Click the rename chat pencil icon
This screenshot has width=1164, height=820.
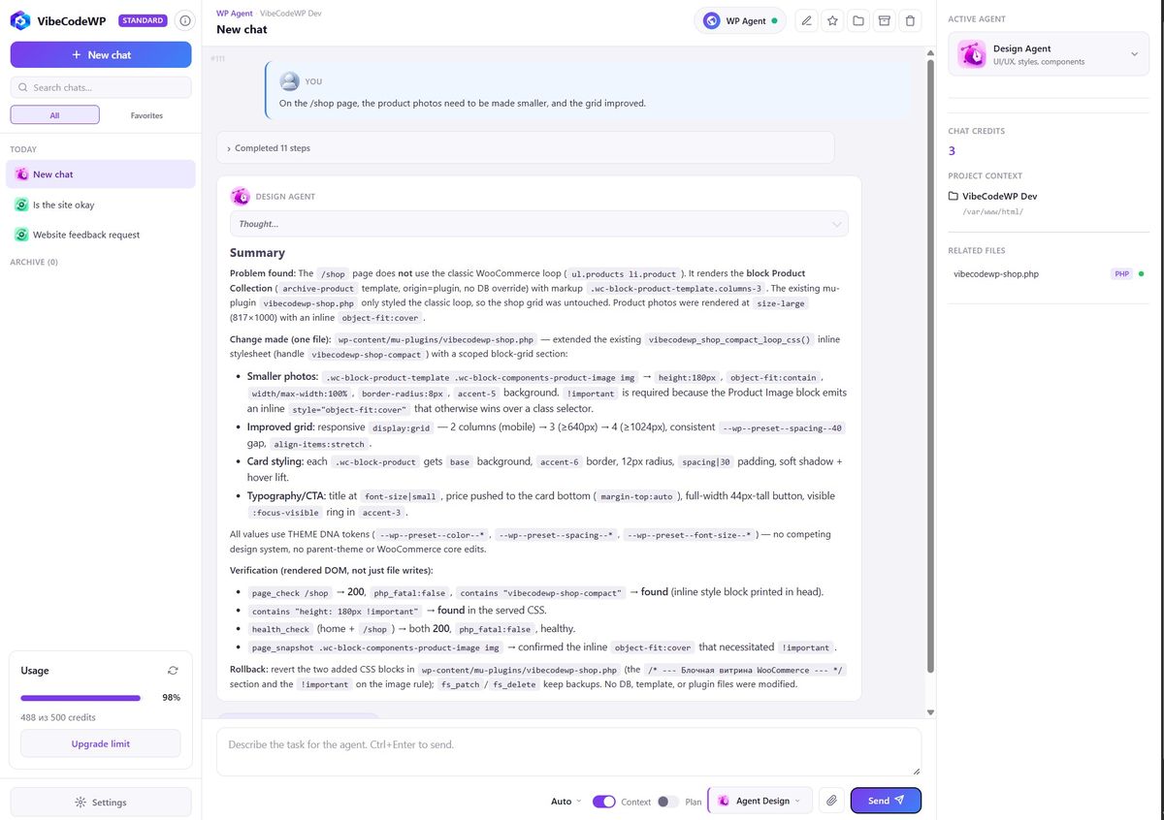coord(805,20)
